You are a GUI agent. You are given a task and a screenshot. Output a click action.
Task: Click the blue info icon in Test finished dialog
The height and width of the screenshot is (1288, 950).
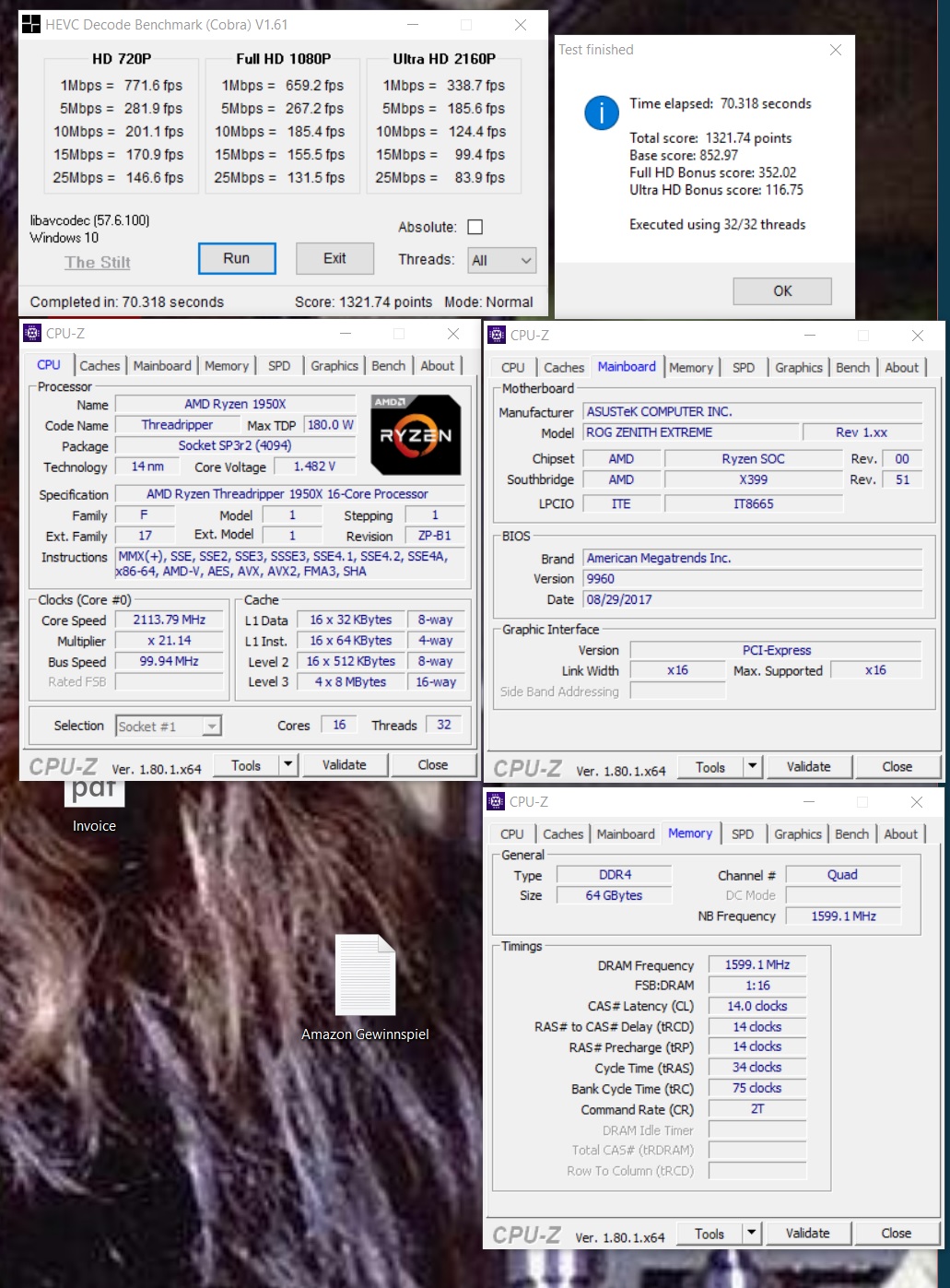(x=602, y=112)
